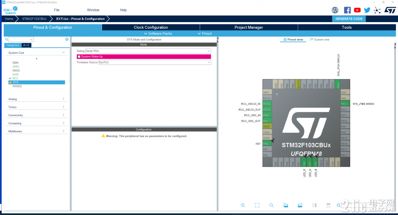Rotate the chip clockwise
Image resolution: width=398 pixels, height=215 pixels.
tap(286, 205)
